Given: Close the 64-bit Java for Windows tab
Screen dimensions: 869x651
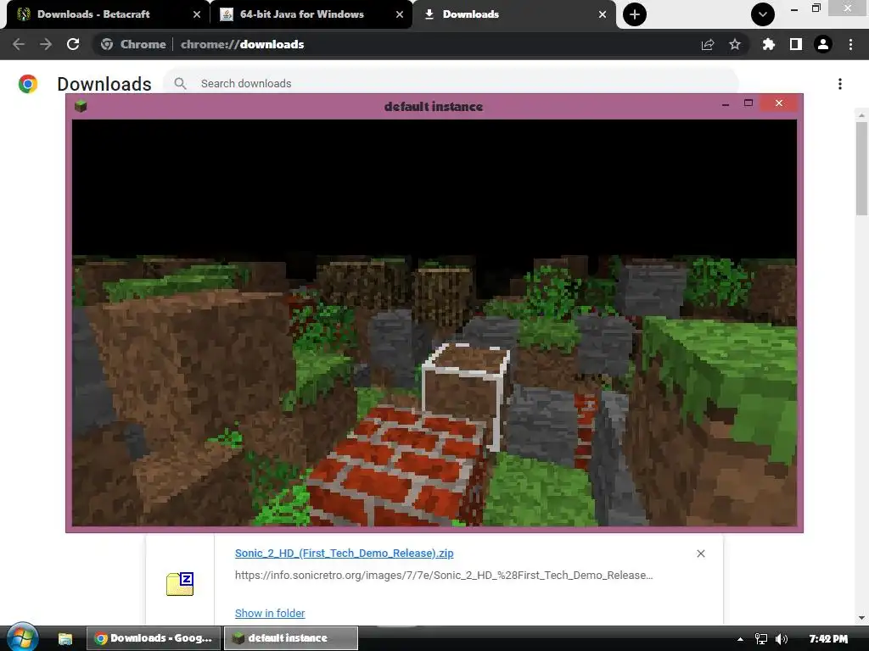Looking at the screenshot, I should pos(400,14).
